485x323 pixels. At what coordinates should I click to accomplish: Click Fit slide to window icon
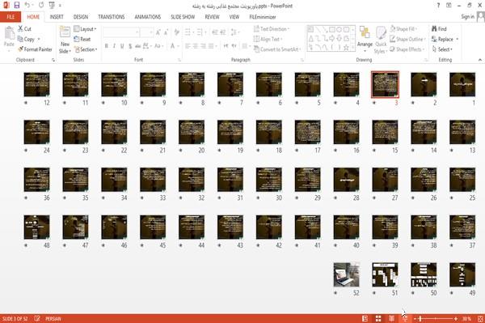coord(480,319)
